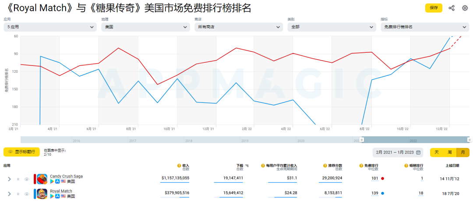Open the 地理 dropdown showing 美国
473x201 pixels.
(x=146, y=27)
